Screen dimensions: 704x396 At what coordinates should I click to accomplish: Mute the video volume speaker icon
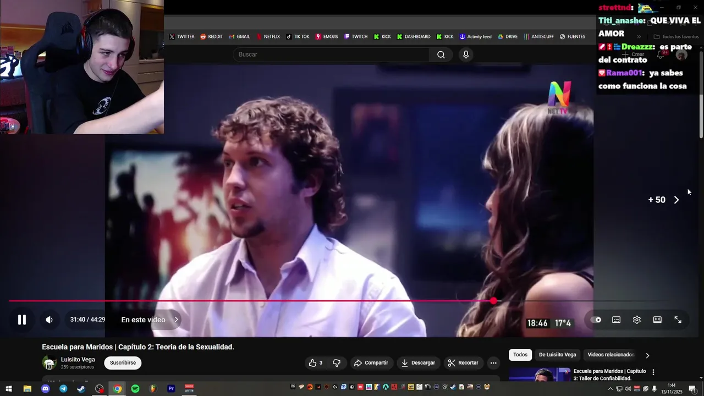tap(49, 320)
